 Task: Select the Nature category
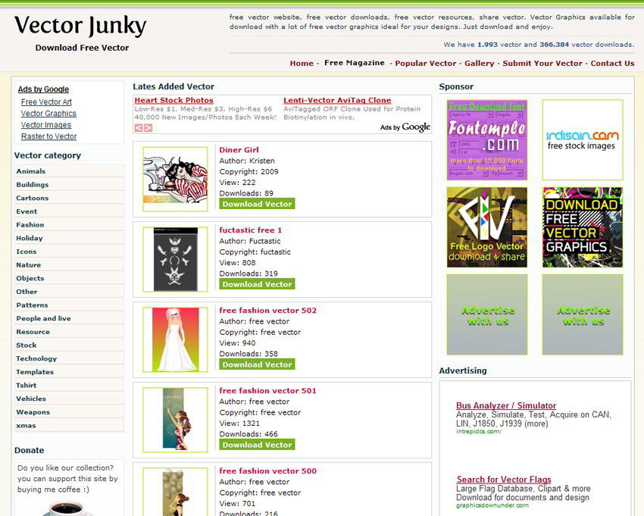coord(69,265)
